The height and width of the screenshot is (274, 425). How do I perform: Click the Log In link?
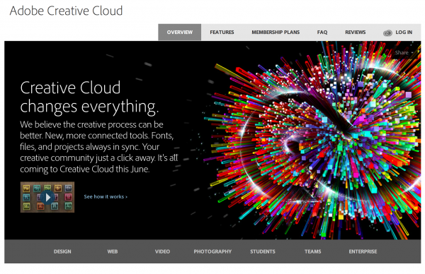tap(404, 32)
